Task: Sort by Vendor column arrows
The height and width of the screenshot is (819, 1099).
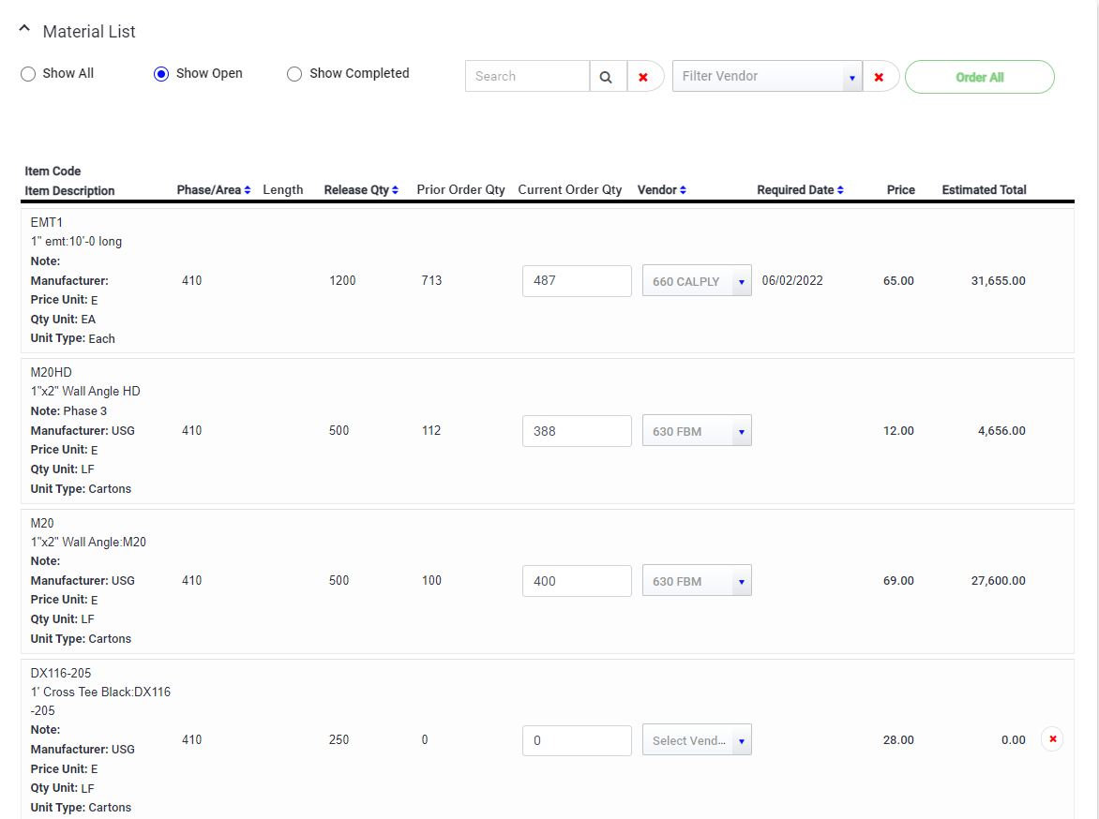Action: click(x=683, y=190)
